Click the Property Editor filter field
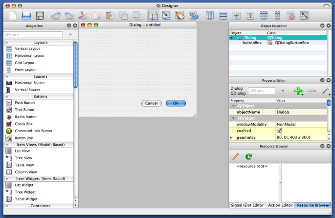The width and height of the screenshot is (335, 218). [x=262, y=91]
